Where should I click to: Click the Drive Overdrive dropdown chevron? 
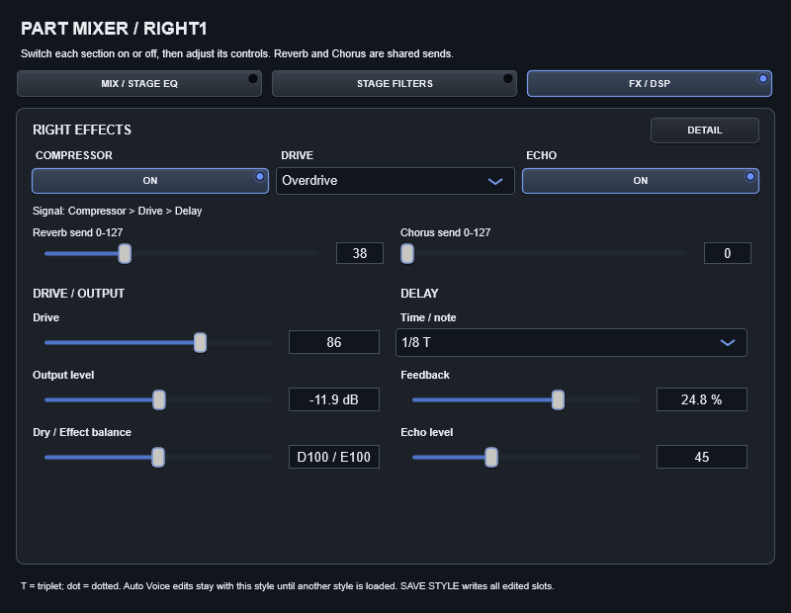point(495,181)
